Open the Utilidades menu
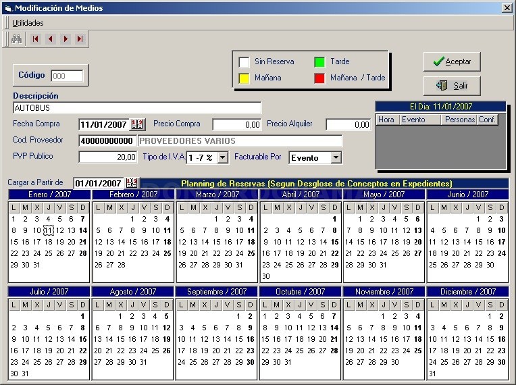This screenshot has height=385, width=516. pos(28,23)
